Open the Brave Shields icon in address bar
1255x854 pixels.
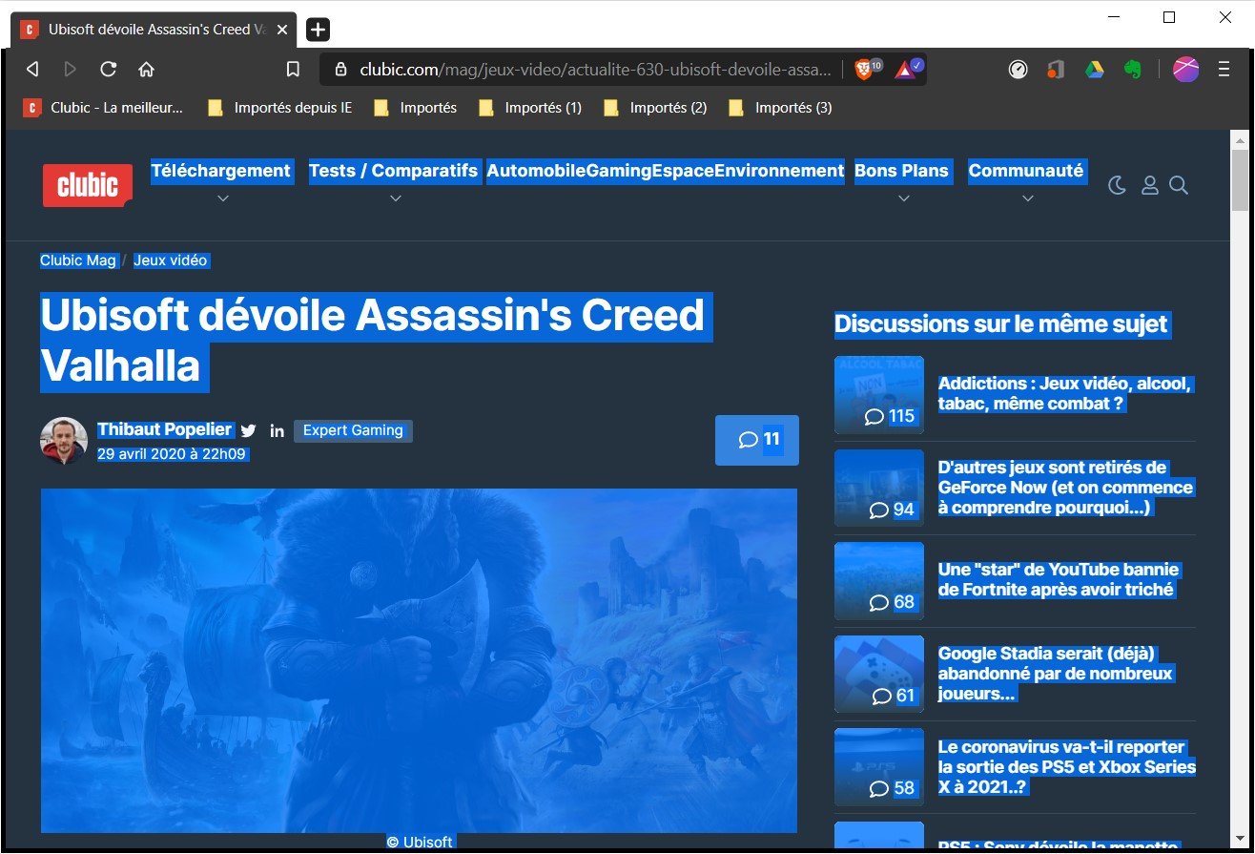pyautogui.click(x=864, y=69)
